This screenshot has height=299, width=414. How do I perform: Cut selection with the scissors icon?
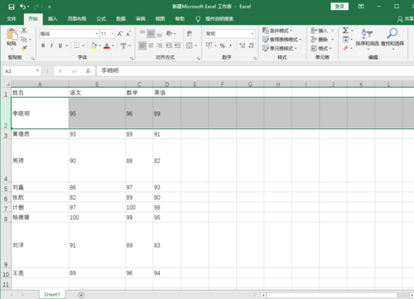pyautogui.click(x=24, y=31)
